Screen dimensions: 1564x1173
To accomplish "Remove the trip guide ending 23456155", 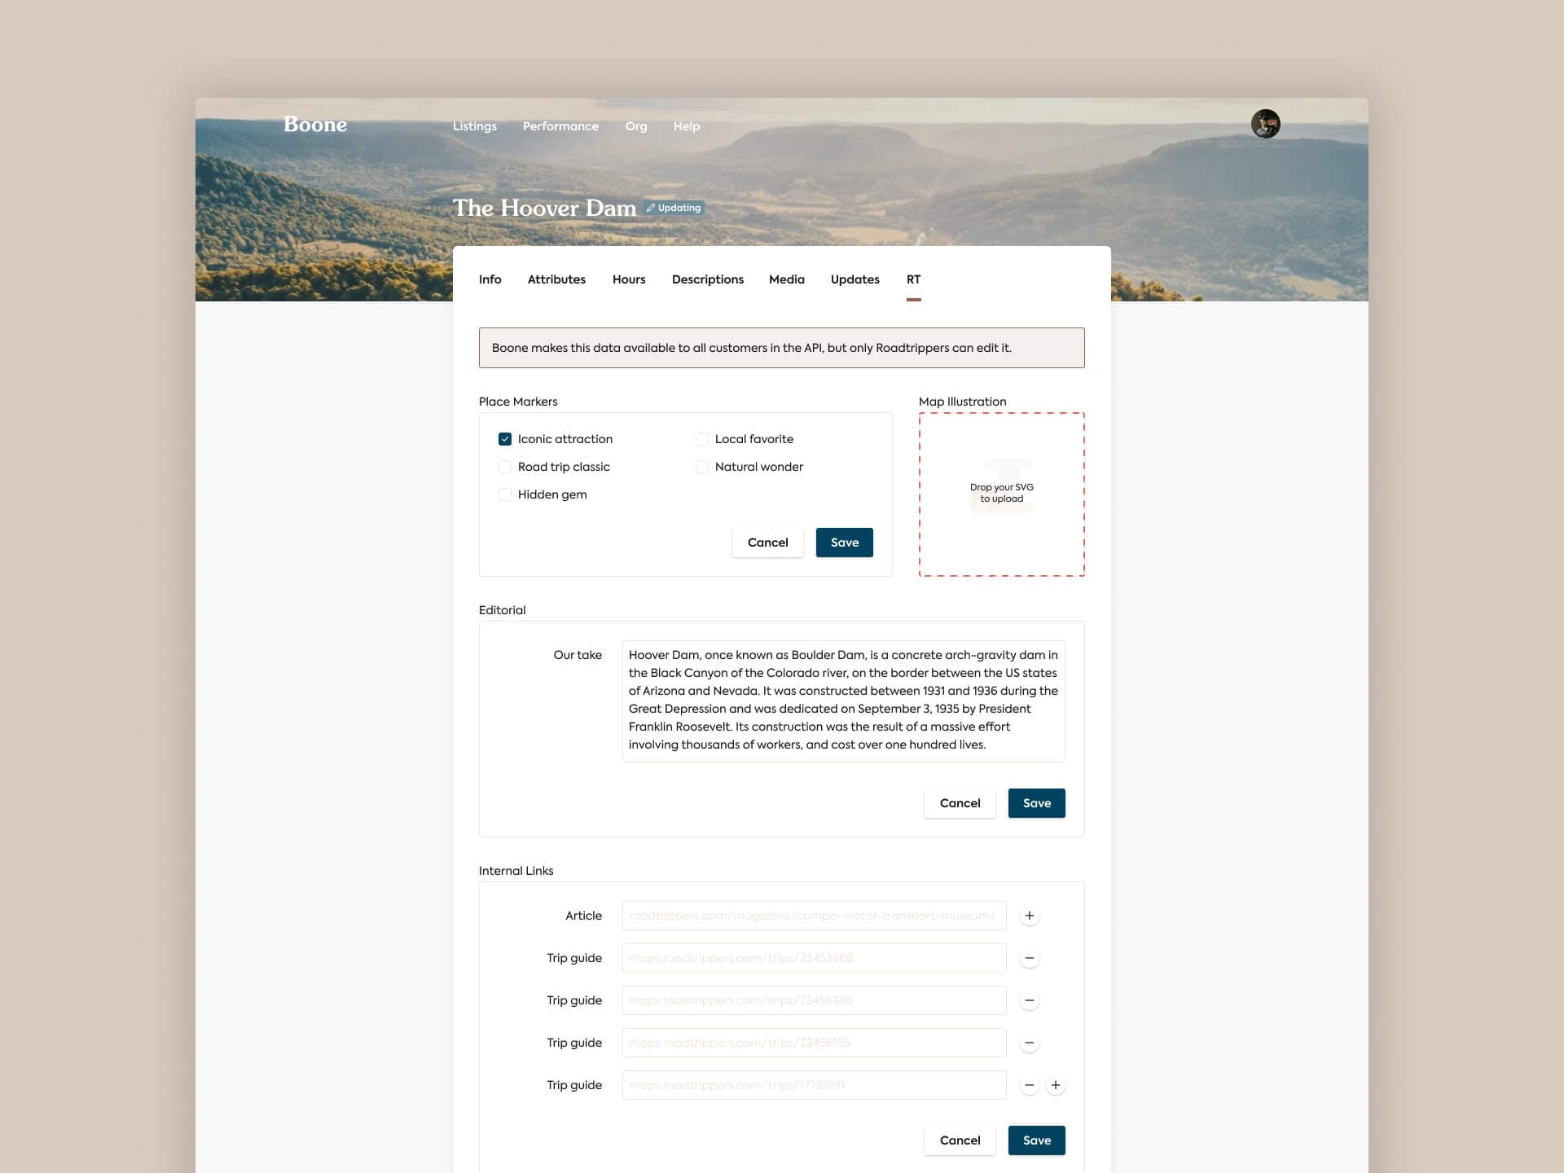I will coord(1030,1043).
